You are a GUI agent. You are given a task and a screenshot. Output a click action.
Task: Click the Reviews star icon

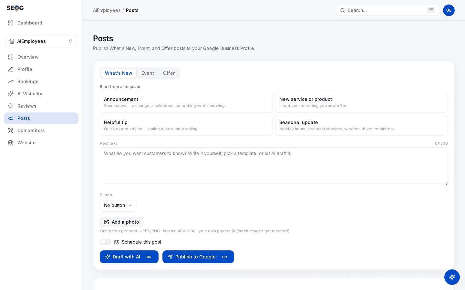coord(11,106)
